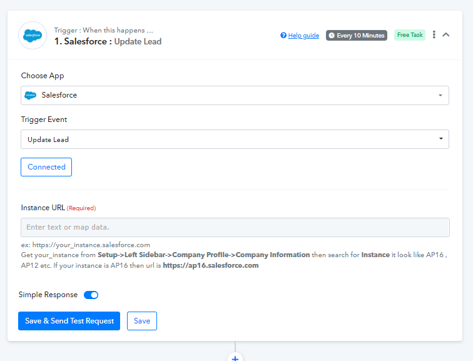Viewport: 473px width, 361px height.
Task: Click the question mark help icon
Action: (283, 35)
